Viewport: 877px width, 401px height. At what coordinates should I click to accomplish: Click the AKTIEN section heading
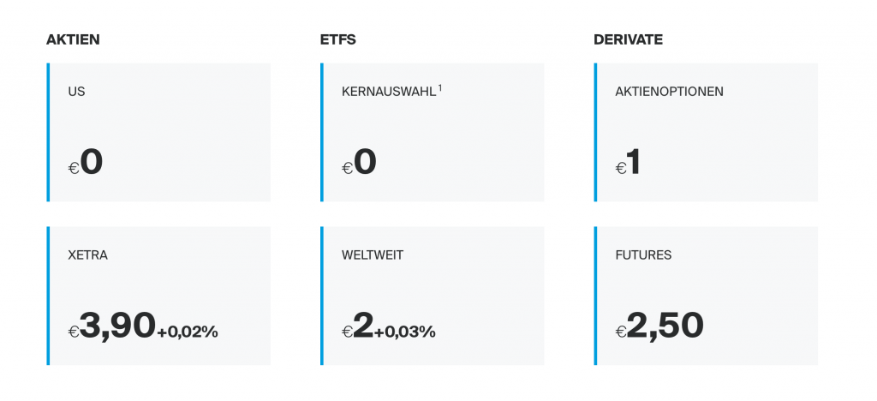[73, 39]
